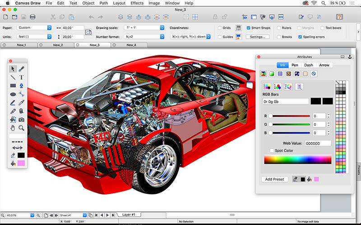Click the Print icon in toolbar
Viewport: 361px width, 225px height.
coord(32,17)
